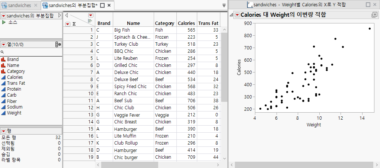Collapse Calories 대 Weight의 이변량 적합 outline

tap(231, 15)
